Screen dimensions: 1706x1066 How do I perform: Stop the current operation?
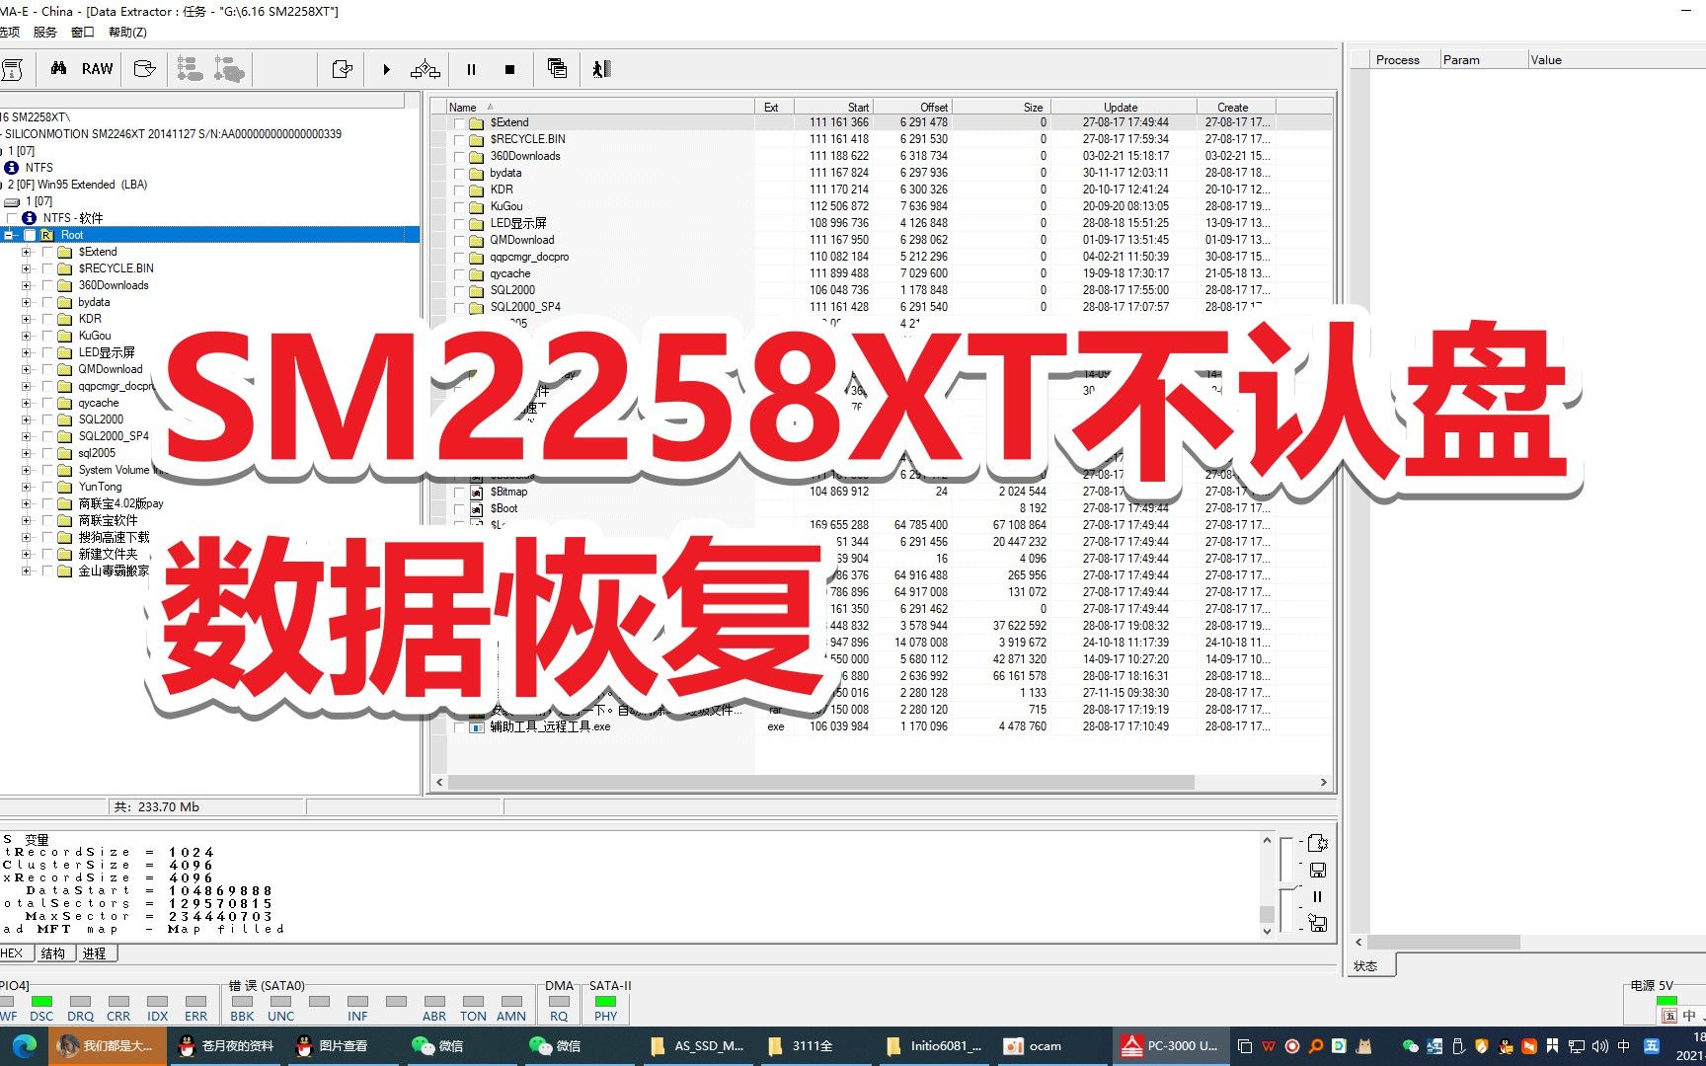(509, 69)
